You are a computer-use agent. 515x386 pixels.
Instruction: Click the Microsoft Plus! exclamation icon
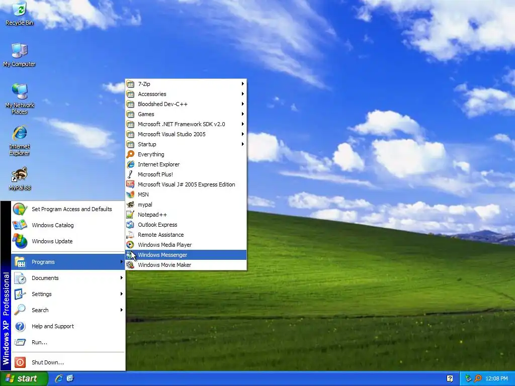click(x=130, y=174)
